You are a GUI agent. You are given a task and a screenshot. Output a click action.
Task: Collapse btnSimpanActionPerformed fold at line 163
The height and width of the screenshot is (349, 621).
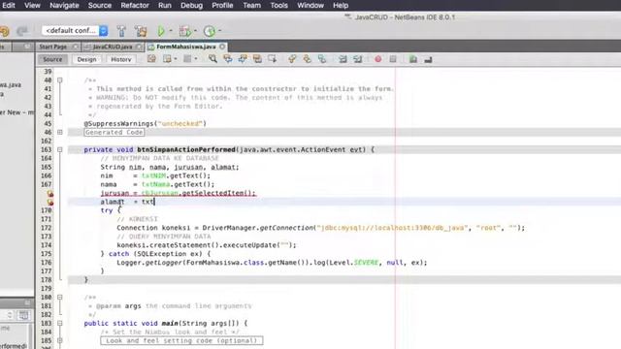point(60,149)
